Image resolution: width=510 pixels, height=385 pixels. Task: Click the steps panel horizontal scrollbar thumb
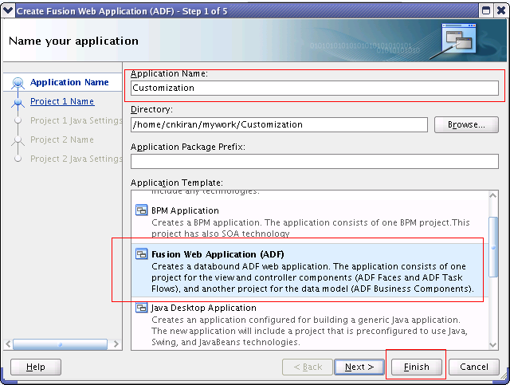[61, 344]
